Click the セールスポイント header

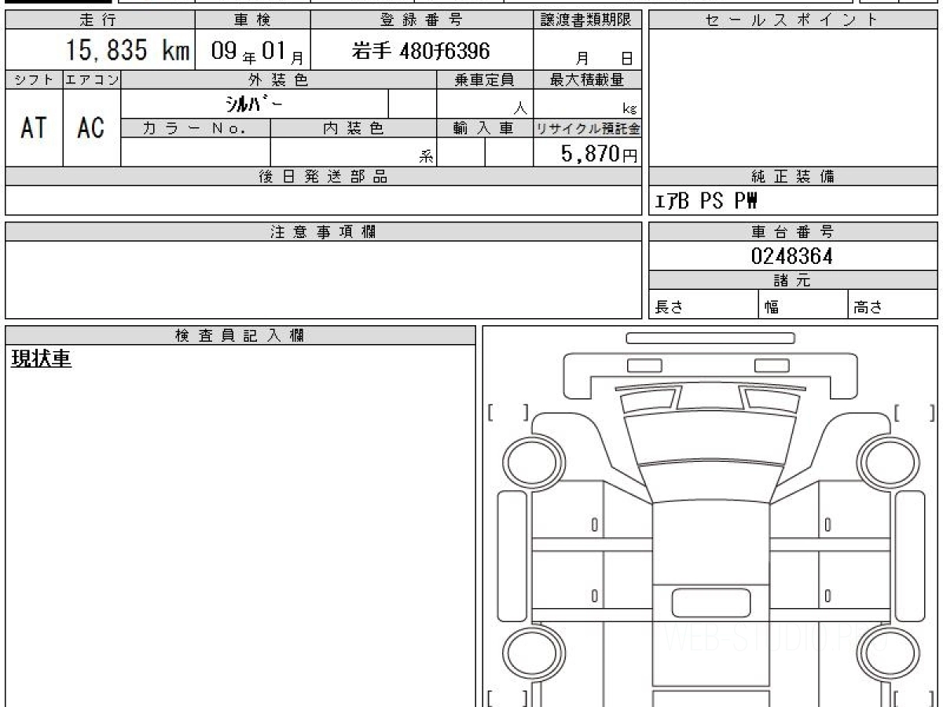click(793, 20)
